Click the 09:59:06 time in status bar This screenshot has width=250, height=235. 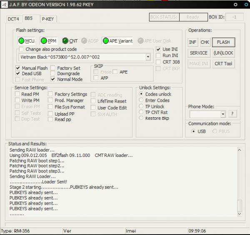197,231
